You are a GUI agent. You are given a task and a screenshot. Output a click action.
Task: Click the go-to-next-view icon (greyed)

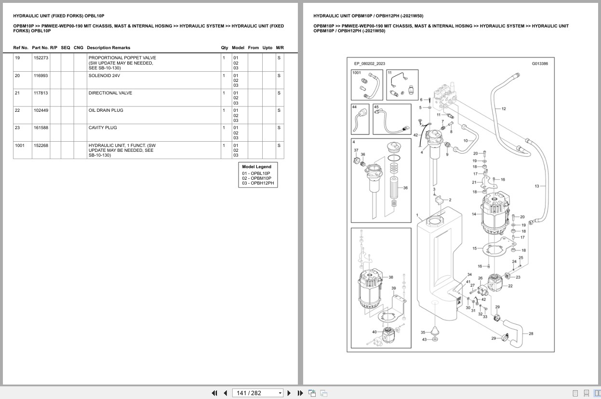[324, 393]
